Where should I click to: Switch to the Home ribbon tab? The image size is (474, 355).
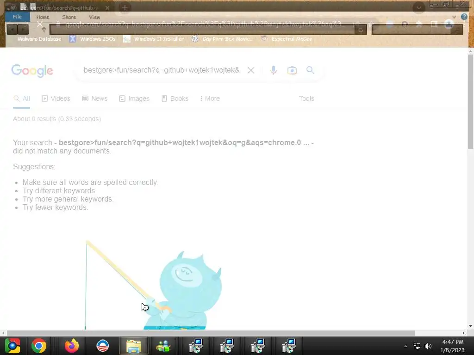(43, 17)
